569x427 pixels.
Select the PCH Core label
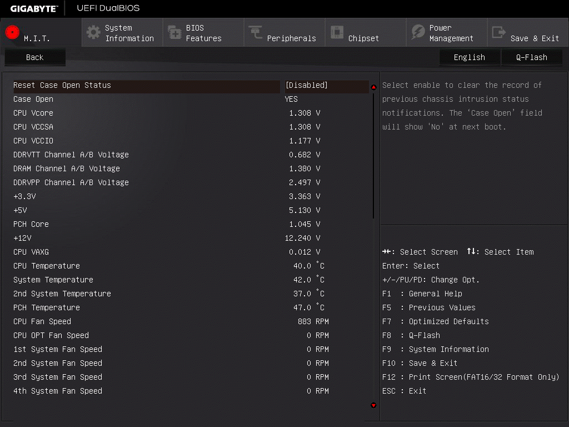coord(31,224)
